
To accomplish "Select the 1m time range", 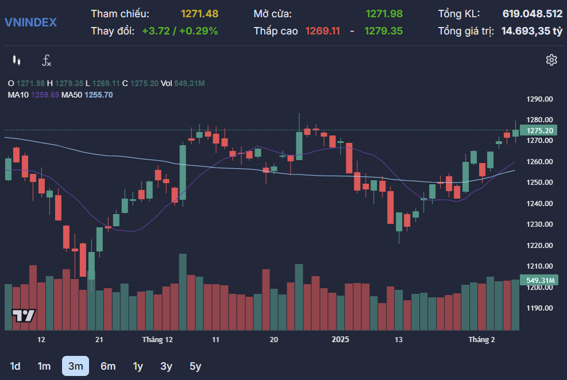I will click(x=44, y=366).
